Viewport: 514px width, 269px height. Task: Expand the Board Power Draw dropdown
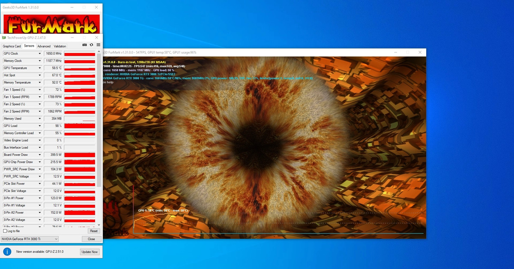click(x=40, y=155)
